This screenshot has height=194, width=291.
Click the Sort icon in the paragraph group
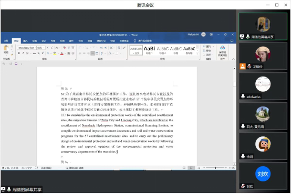[119, 48]
